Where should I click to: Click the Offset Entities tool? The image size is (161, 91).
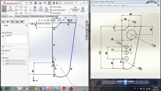click(x=47, y=10)
